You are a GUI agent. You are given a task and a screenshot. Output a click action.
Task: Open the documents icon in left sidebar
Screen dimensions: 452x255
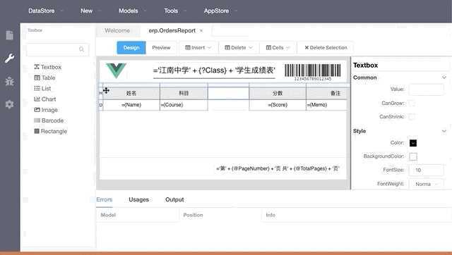click(9, 35)
